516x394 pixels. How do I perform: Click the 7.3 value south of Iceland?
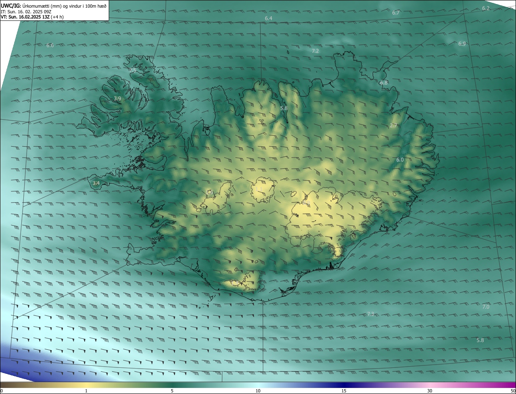pos(370,314)
